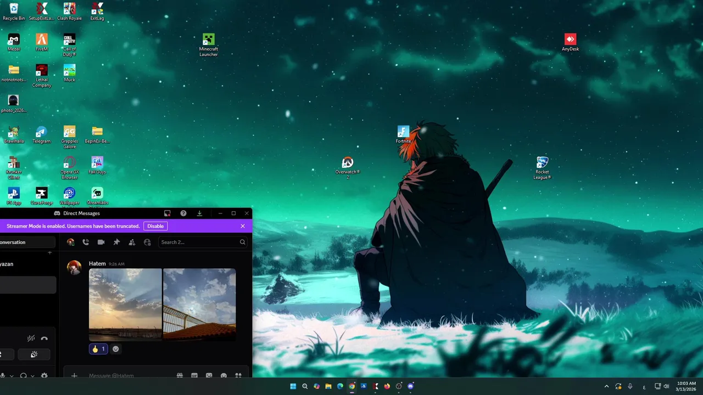Open the orange roof sky photo thumbnail
Screen dimensions: 703x395
(x=199, y=304)
